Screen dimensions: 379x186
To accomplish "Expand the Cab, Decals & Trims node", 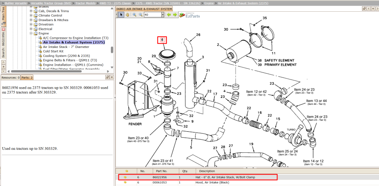I will [31, 11].
